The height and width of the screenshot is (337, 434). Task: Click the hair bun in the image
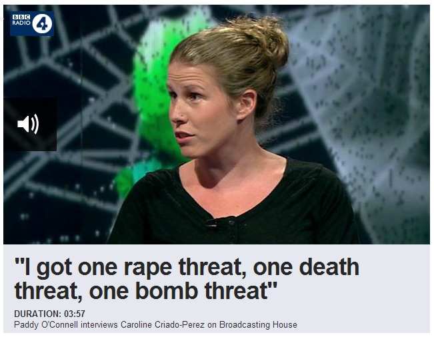(x=266, y=41)
